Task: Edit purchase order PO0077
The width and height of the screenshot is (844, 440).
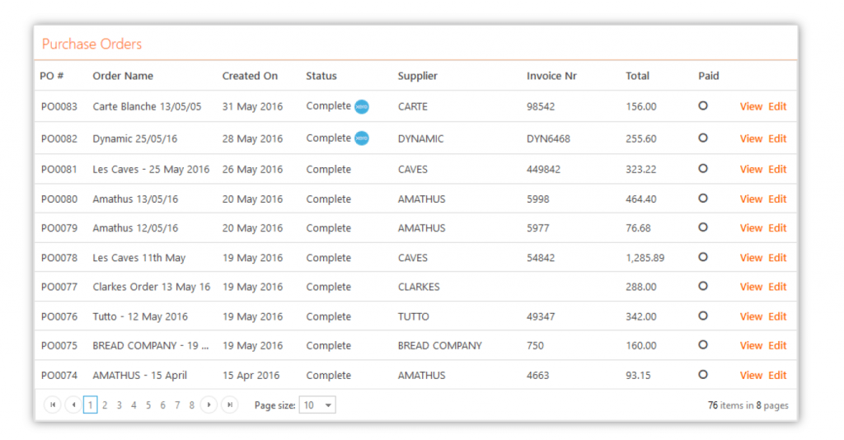Action: pos(777,287)
